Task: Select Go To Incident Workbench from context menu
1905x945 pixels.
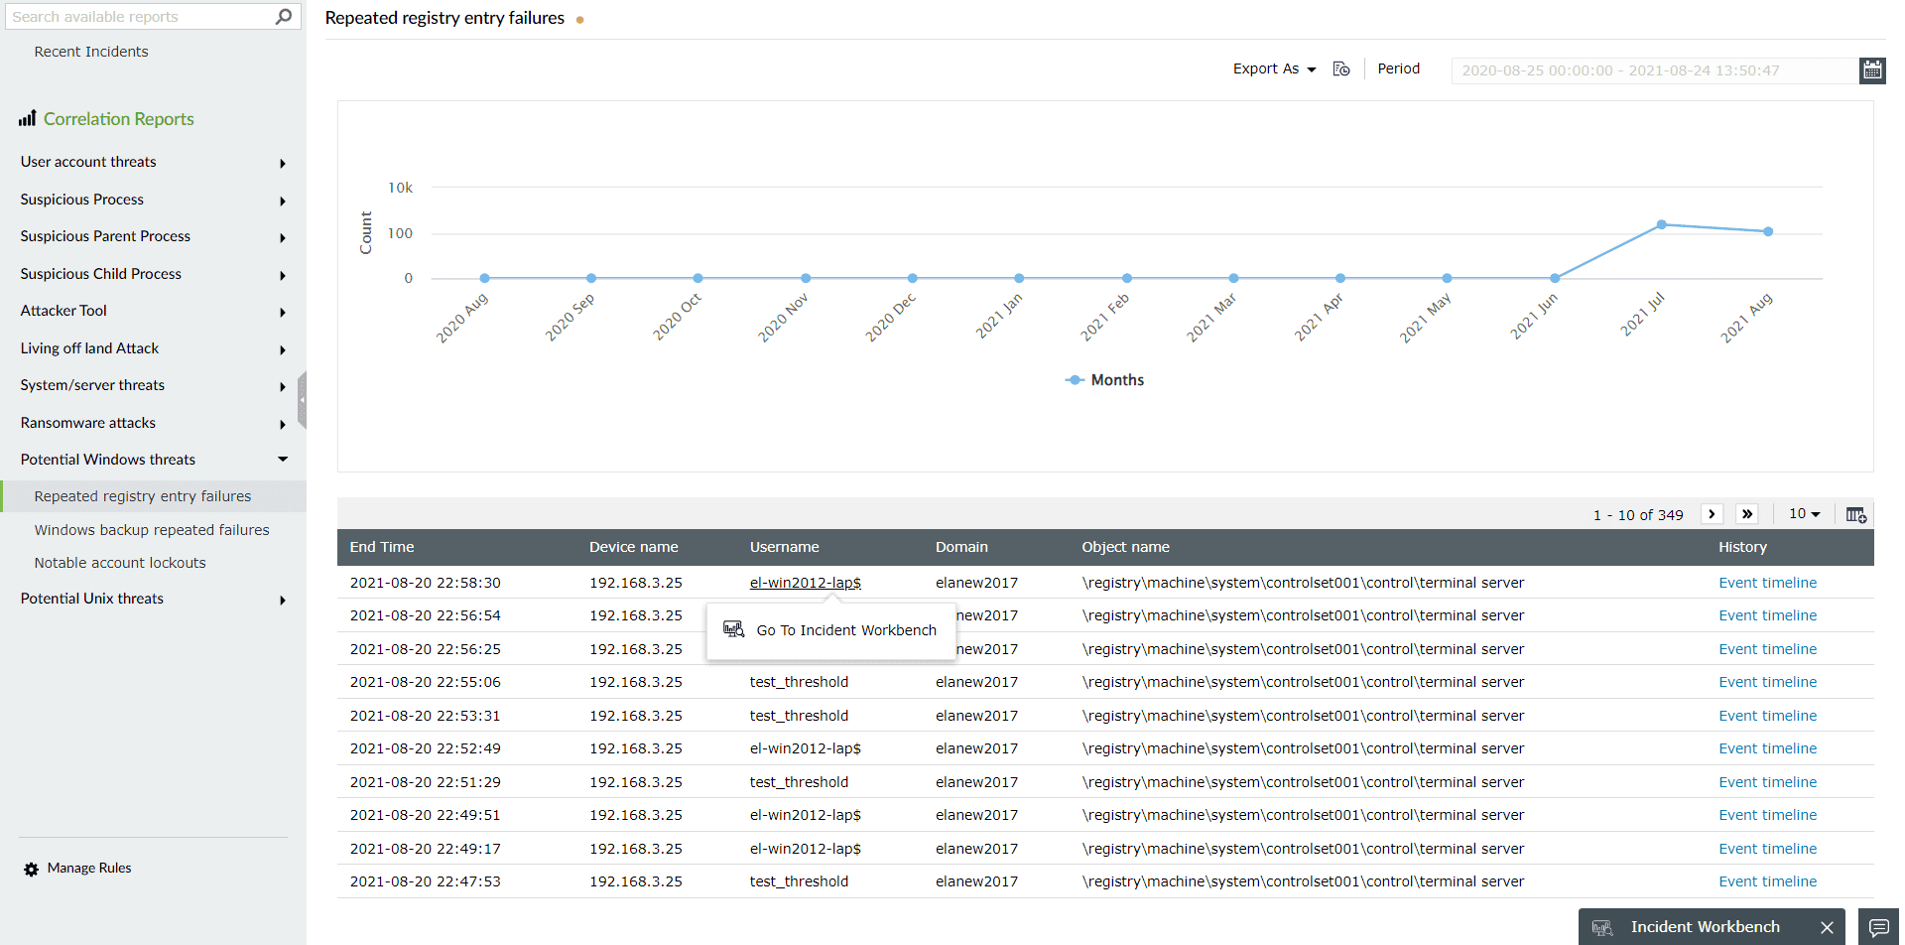Action: (845, 629)
